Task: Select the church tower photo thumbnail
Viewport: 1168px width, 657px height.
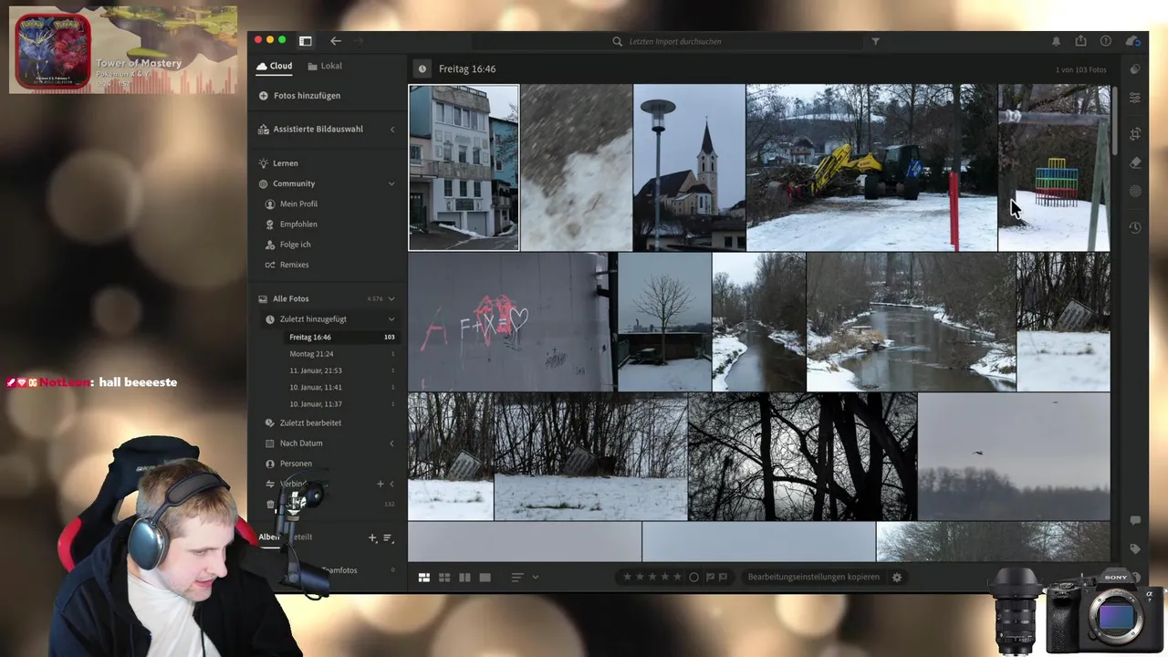Action: coord(689,168)
